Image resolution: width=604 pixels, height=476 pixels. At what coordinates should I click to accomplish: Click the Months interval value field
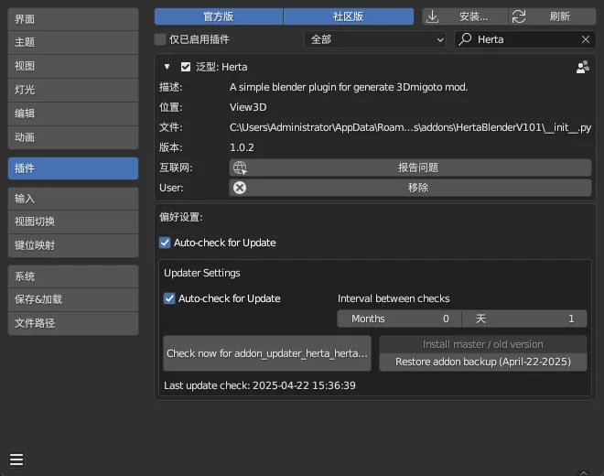tap(399, 319)
